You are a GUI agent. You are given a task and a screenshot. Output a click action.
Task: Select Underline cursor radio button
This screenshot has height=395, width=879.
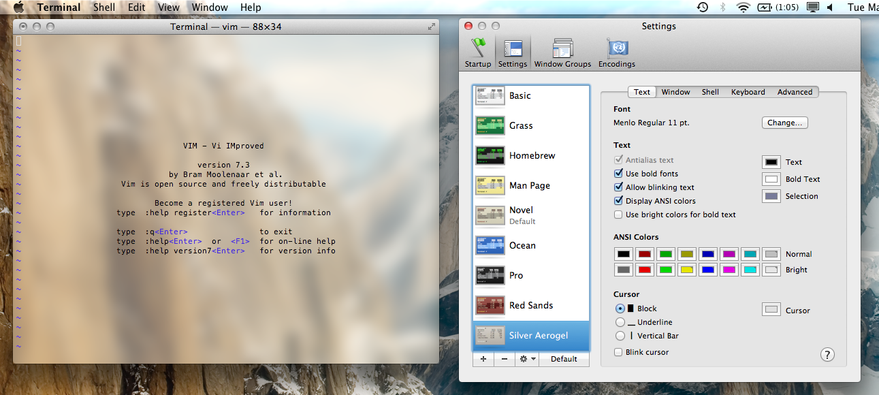click(620, 322)
